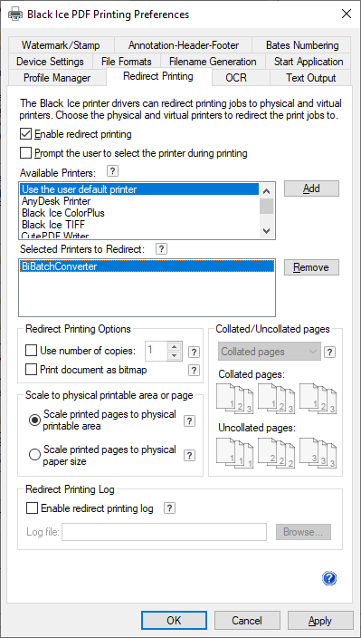The height and width of the screenshot is (638, 361).
Task: Open help for scaling to physical paper size
Action: point(189,455)
